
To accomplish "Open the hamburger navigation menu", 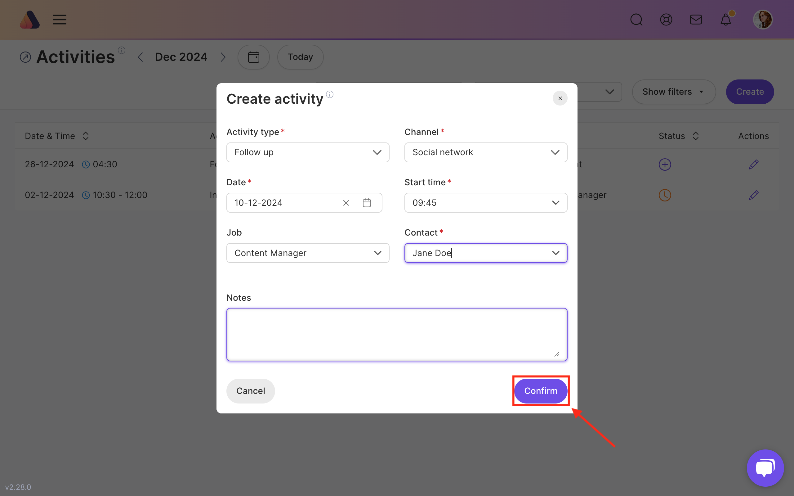I will point(59,20).
